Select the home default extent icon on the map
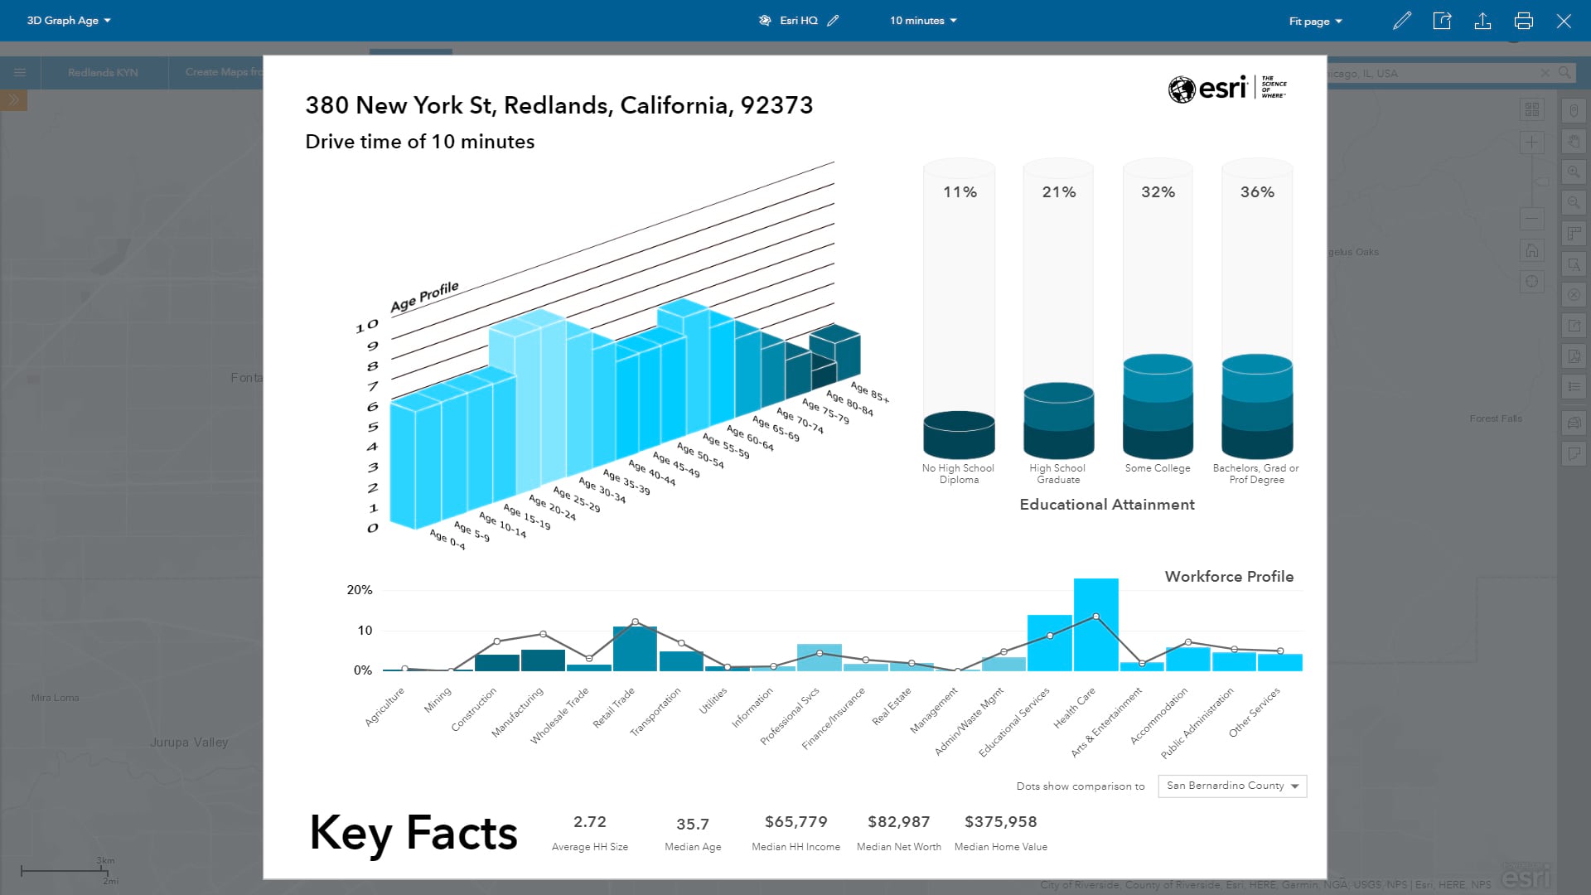The width and height of the screenshot is (1591, 895). [x=1533, y=250]
